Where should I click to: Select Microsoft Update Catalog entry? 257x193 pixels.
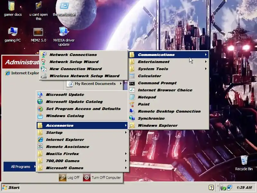coord(83,102)
